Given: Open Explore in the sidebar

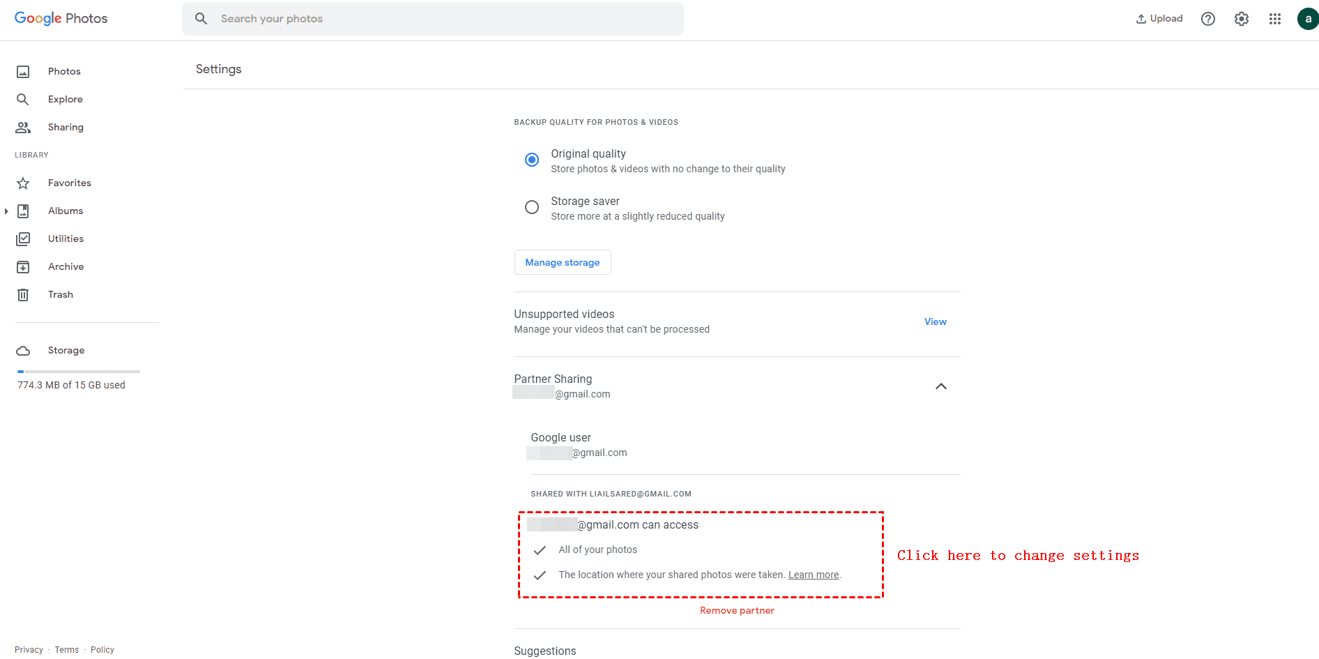Looking at the screenshot, I should (65, 99).
